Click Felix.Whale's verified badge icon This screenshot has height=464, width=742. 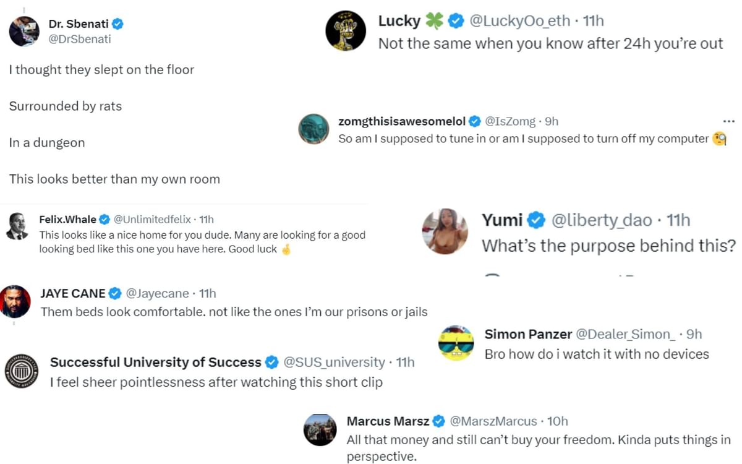coord(104,219)
